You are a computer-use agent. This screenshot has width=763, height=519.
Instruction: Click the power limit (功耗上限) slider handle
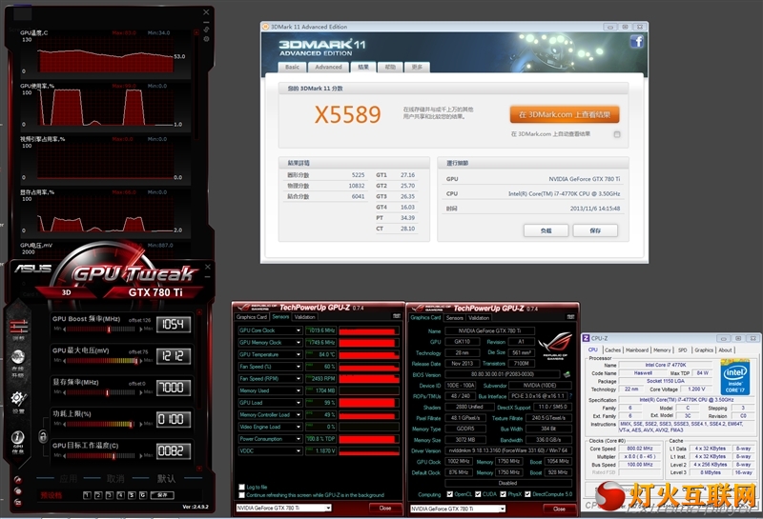pos(132,424)
